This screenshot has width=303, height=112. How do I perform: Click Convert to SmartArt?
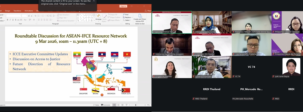click(66, 21)
